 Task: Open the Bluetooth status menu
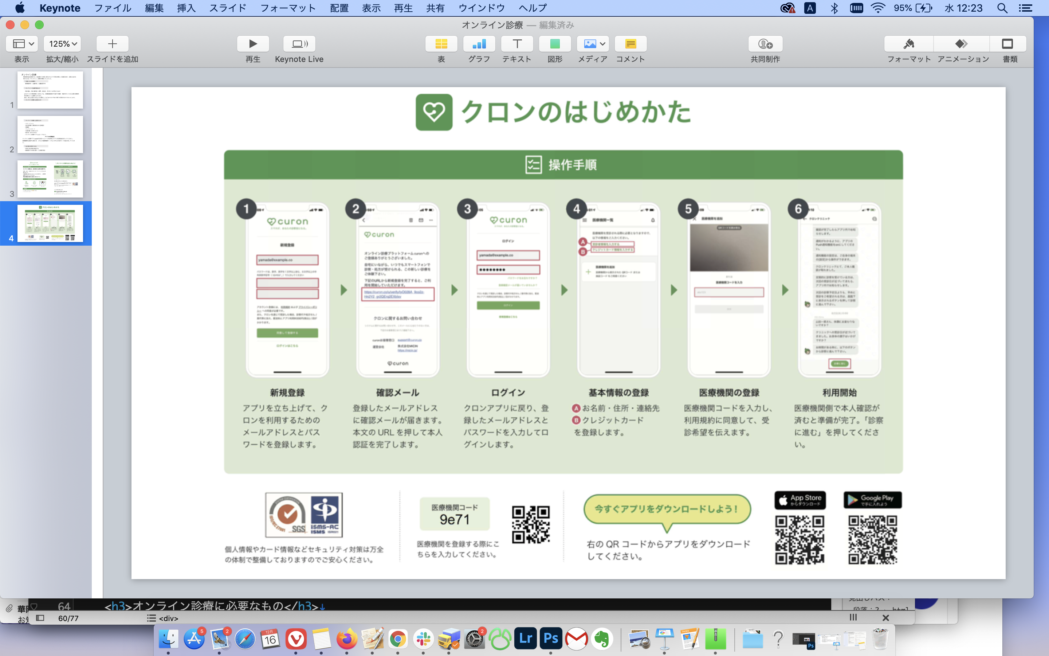click(834, 8)
